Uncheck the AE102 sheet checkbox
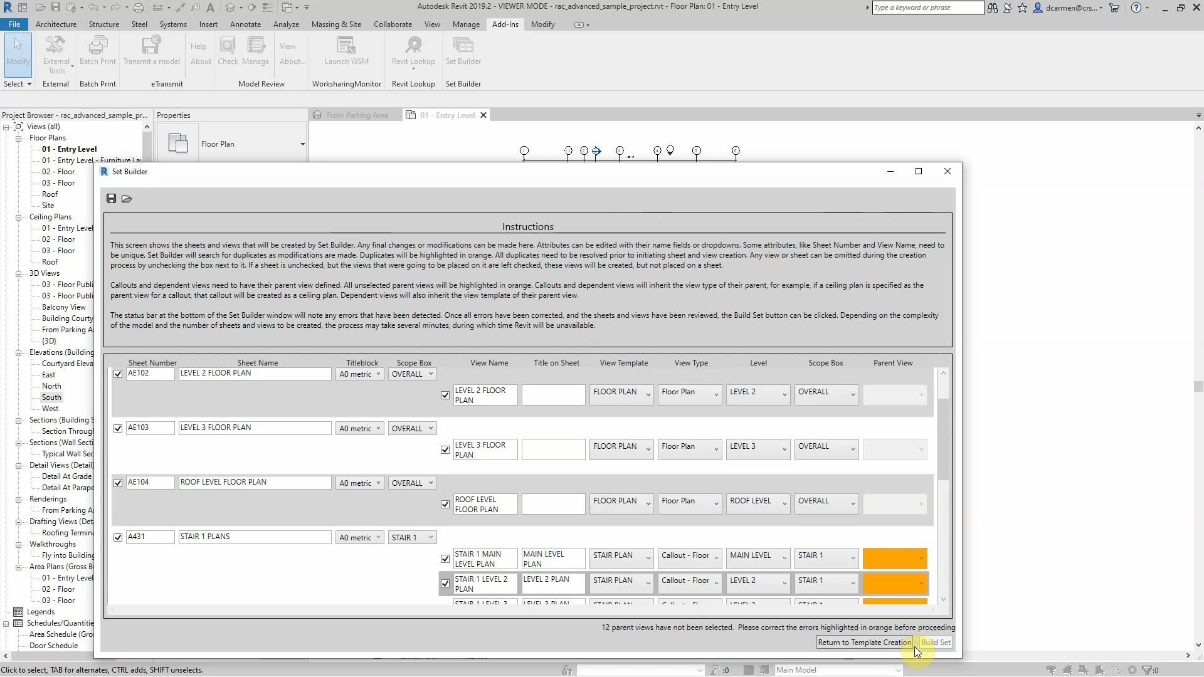 [x=118, y=374]
